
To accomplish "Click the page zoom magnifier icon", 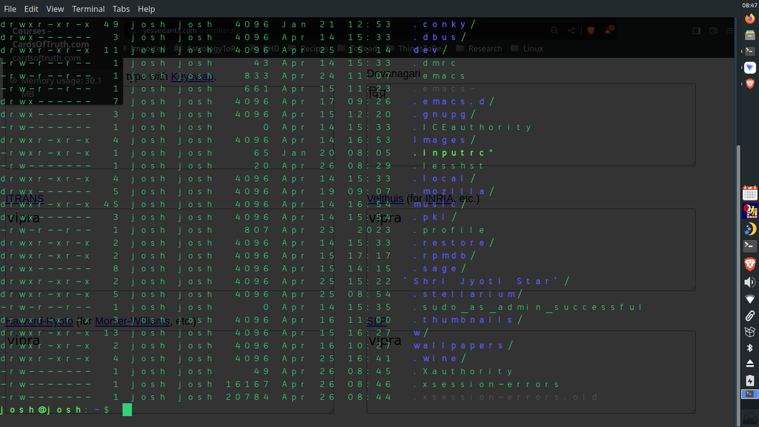I will click(x=554, y=31).
